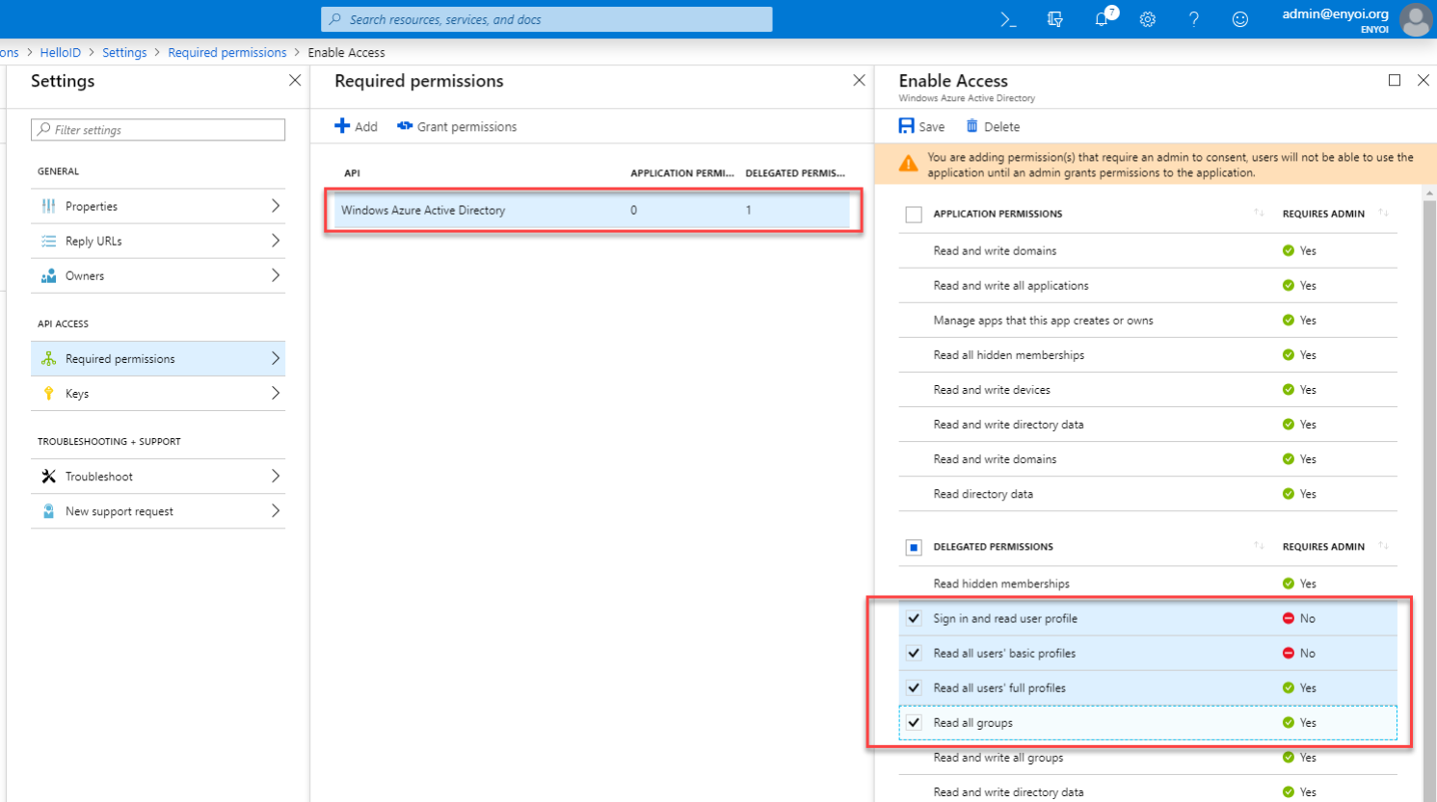Viewport: 1437px width, 802px height.
Task: Send feedback via smiley icon
Action: pyautogui.click(x=1239, y=19)
